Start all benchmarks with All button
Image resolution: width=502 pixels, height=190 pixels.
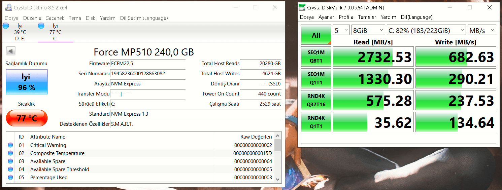(x=316, y=35)
